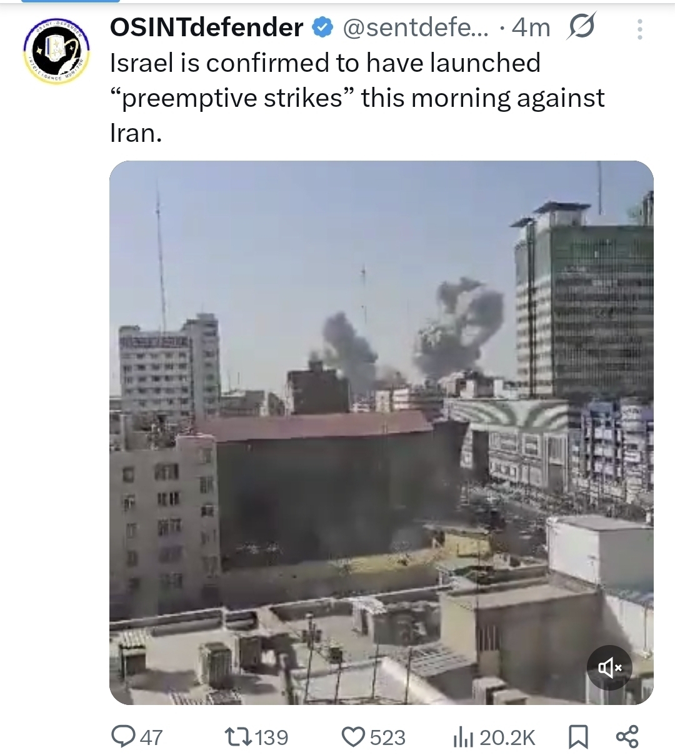
Task: Share the post via share icon
Action: [627, 736]
